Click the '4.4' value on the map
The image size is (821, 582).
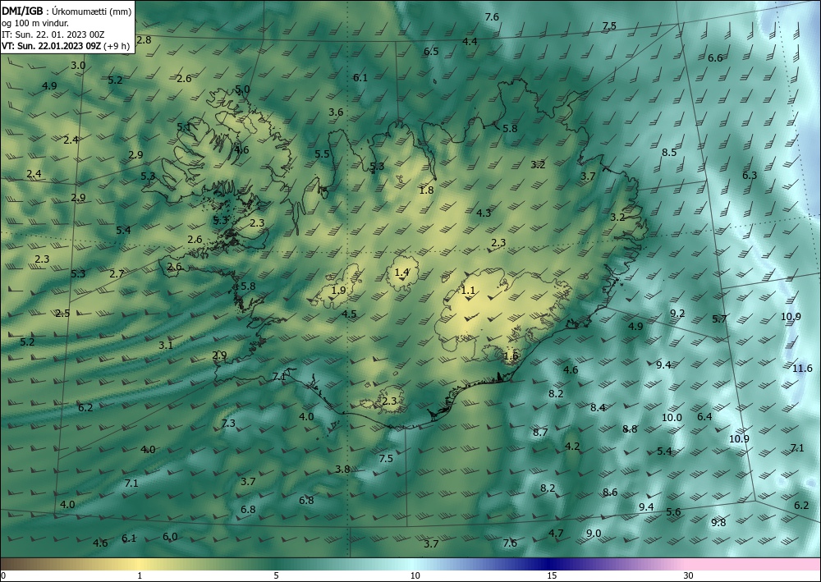pos(470,41)
